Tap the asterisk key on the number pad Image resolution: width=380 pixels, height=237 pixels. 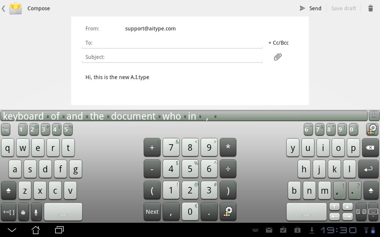point(228,147)
